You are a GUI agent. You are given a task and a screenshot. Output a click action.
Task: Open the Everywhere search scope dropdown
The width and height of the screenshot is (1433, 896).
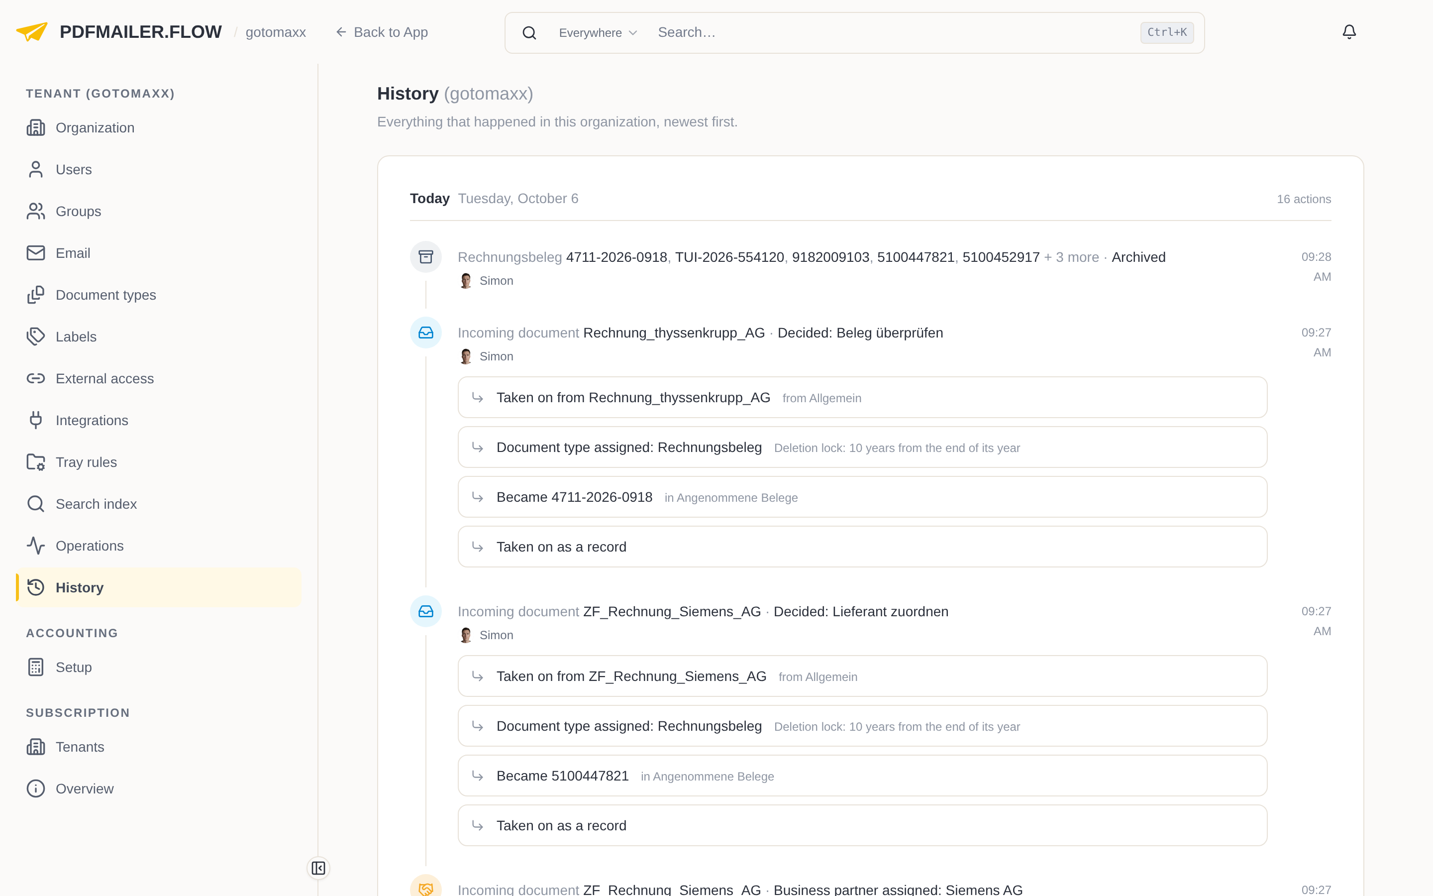(x=598, y=32)
